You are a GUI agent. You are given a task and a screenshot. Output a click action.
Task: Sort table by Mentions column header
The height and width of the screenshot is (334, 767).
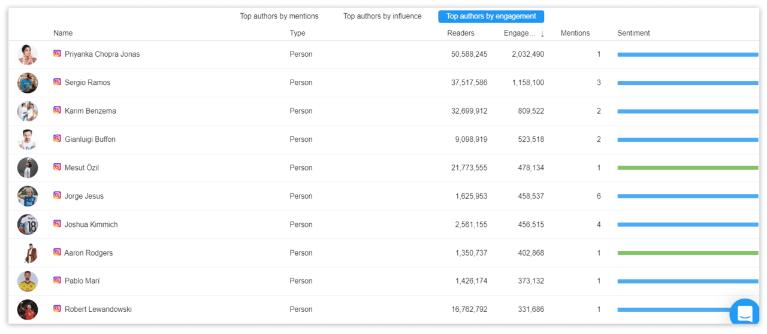point(575,33)
